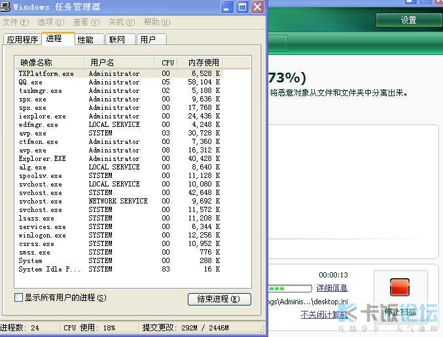
Task: Select the TXPlatform.exe process row
Action: coord(119,73)
